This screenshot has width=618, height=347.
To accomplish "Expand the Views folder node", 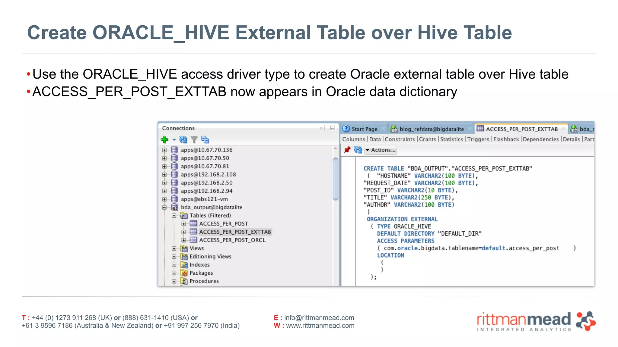I will (x=174, y=249).
